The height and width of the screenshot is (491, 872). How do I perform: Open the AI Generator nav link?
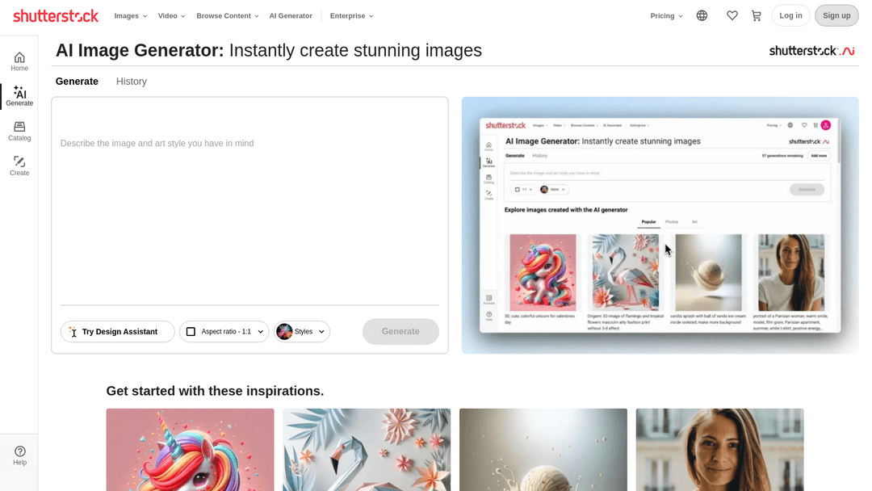coord(291,15)
